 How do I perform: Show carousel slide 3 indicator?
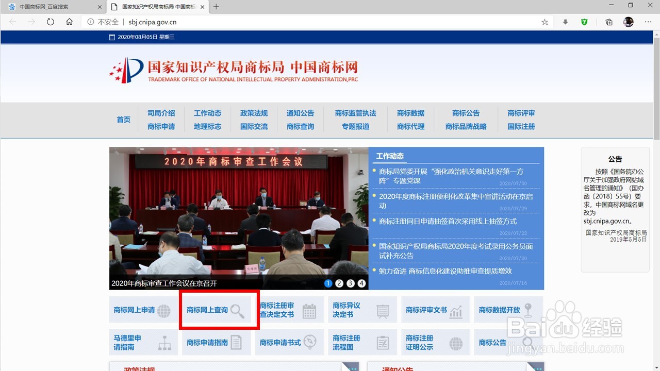tap(350, 283)
